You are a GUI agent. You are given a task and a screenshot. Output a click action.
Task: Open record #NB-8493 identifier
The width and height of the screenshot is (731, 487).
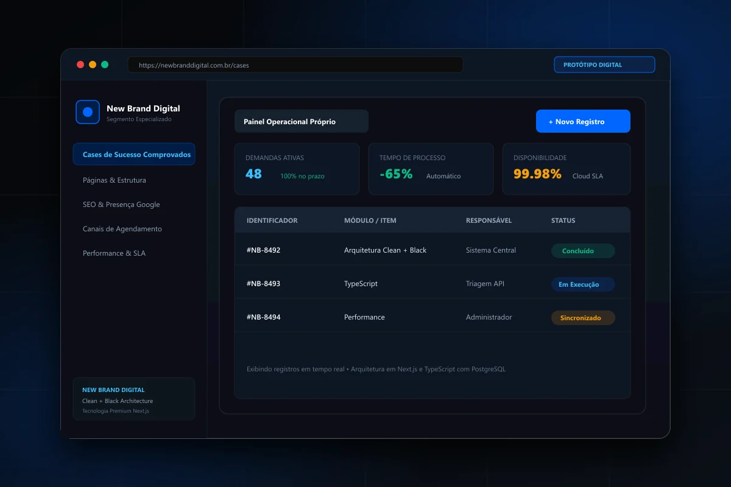(x=263, y=284)
